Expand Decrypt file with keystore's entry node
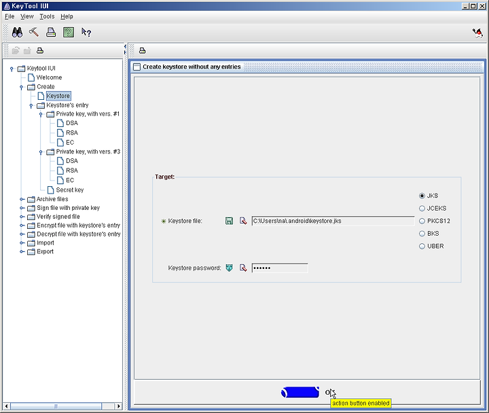The width and height of the screenshot is (489, 413). (x=22, y=234)
